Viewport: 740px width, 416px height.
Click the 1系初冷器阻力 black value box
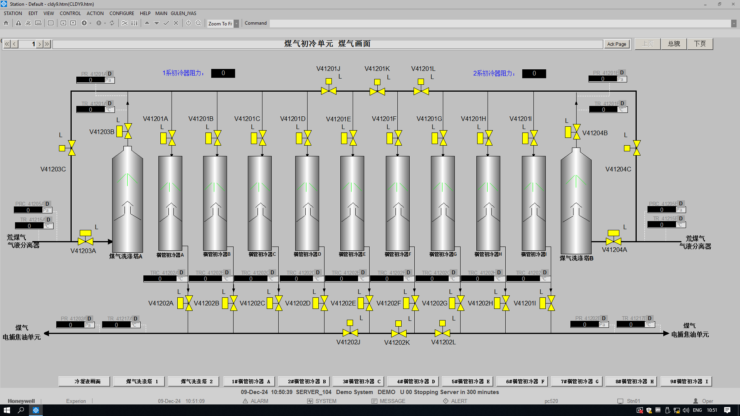[223, 73]
